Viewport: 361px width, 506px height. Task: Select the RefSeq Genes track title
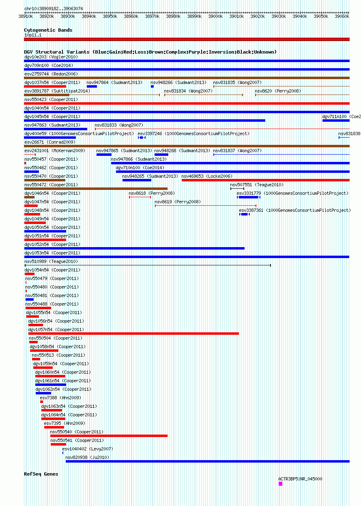pyautogui.click(x=41, y=474)
